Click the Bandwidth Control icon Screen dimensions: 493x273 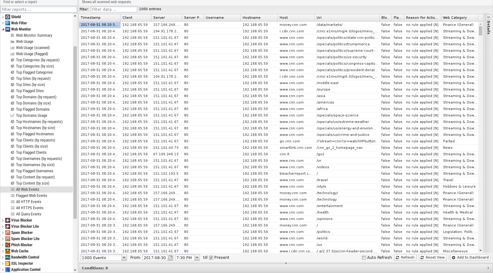pyautogui.click(x=8, y=257)
